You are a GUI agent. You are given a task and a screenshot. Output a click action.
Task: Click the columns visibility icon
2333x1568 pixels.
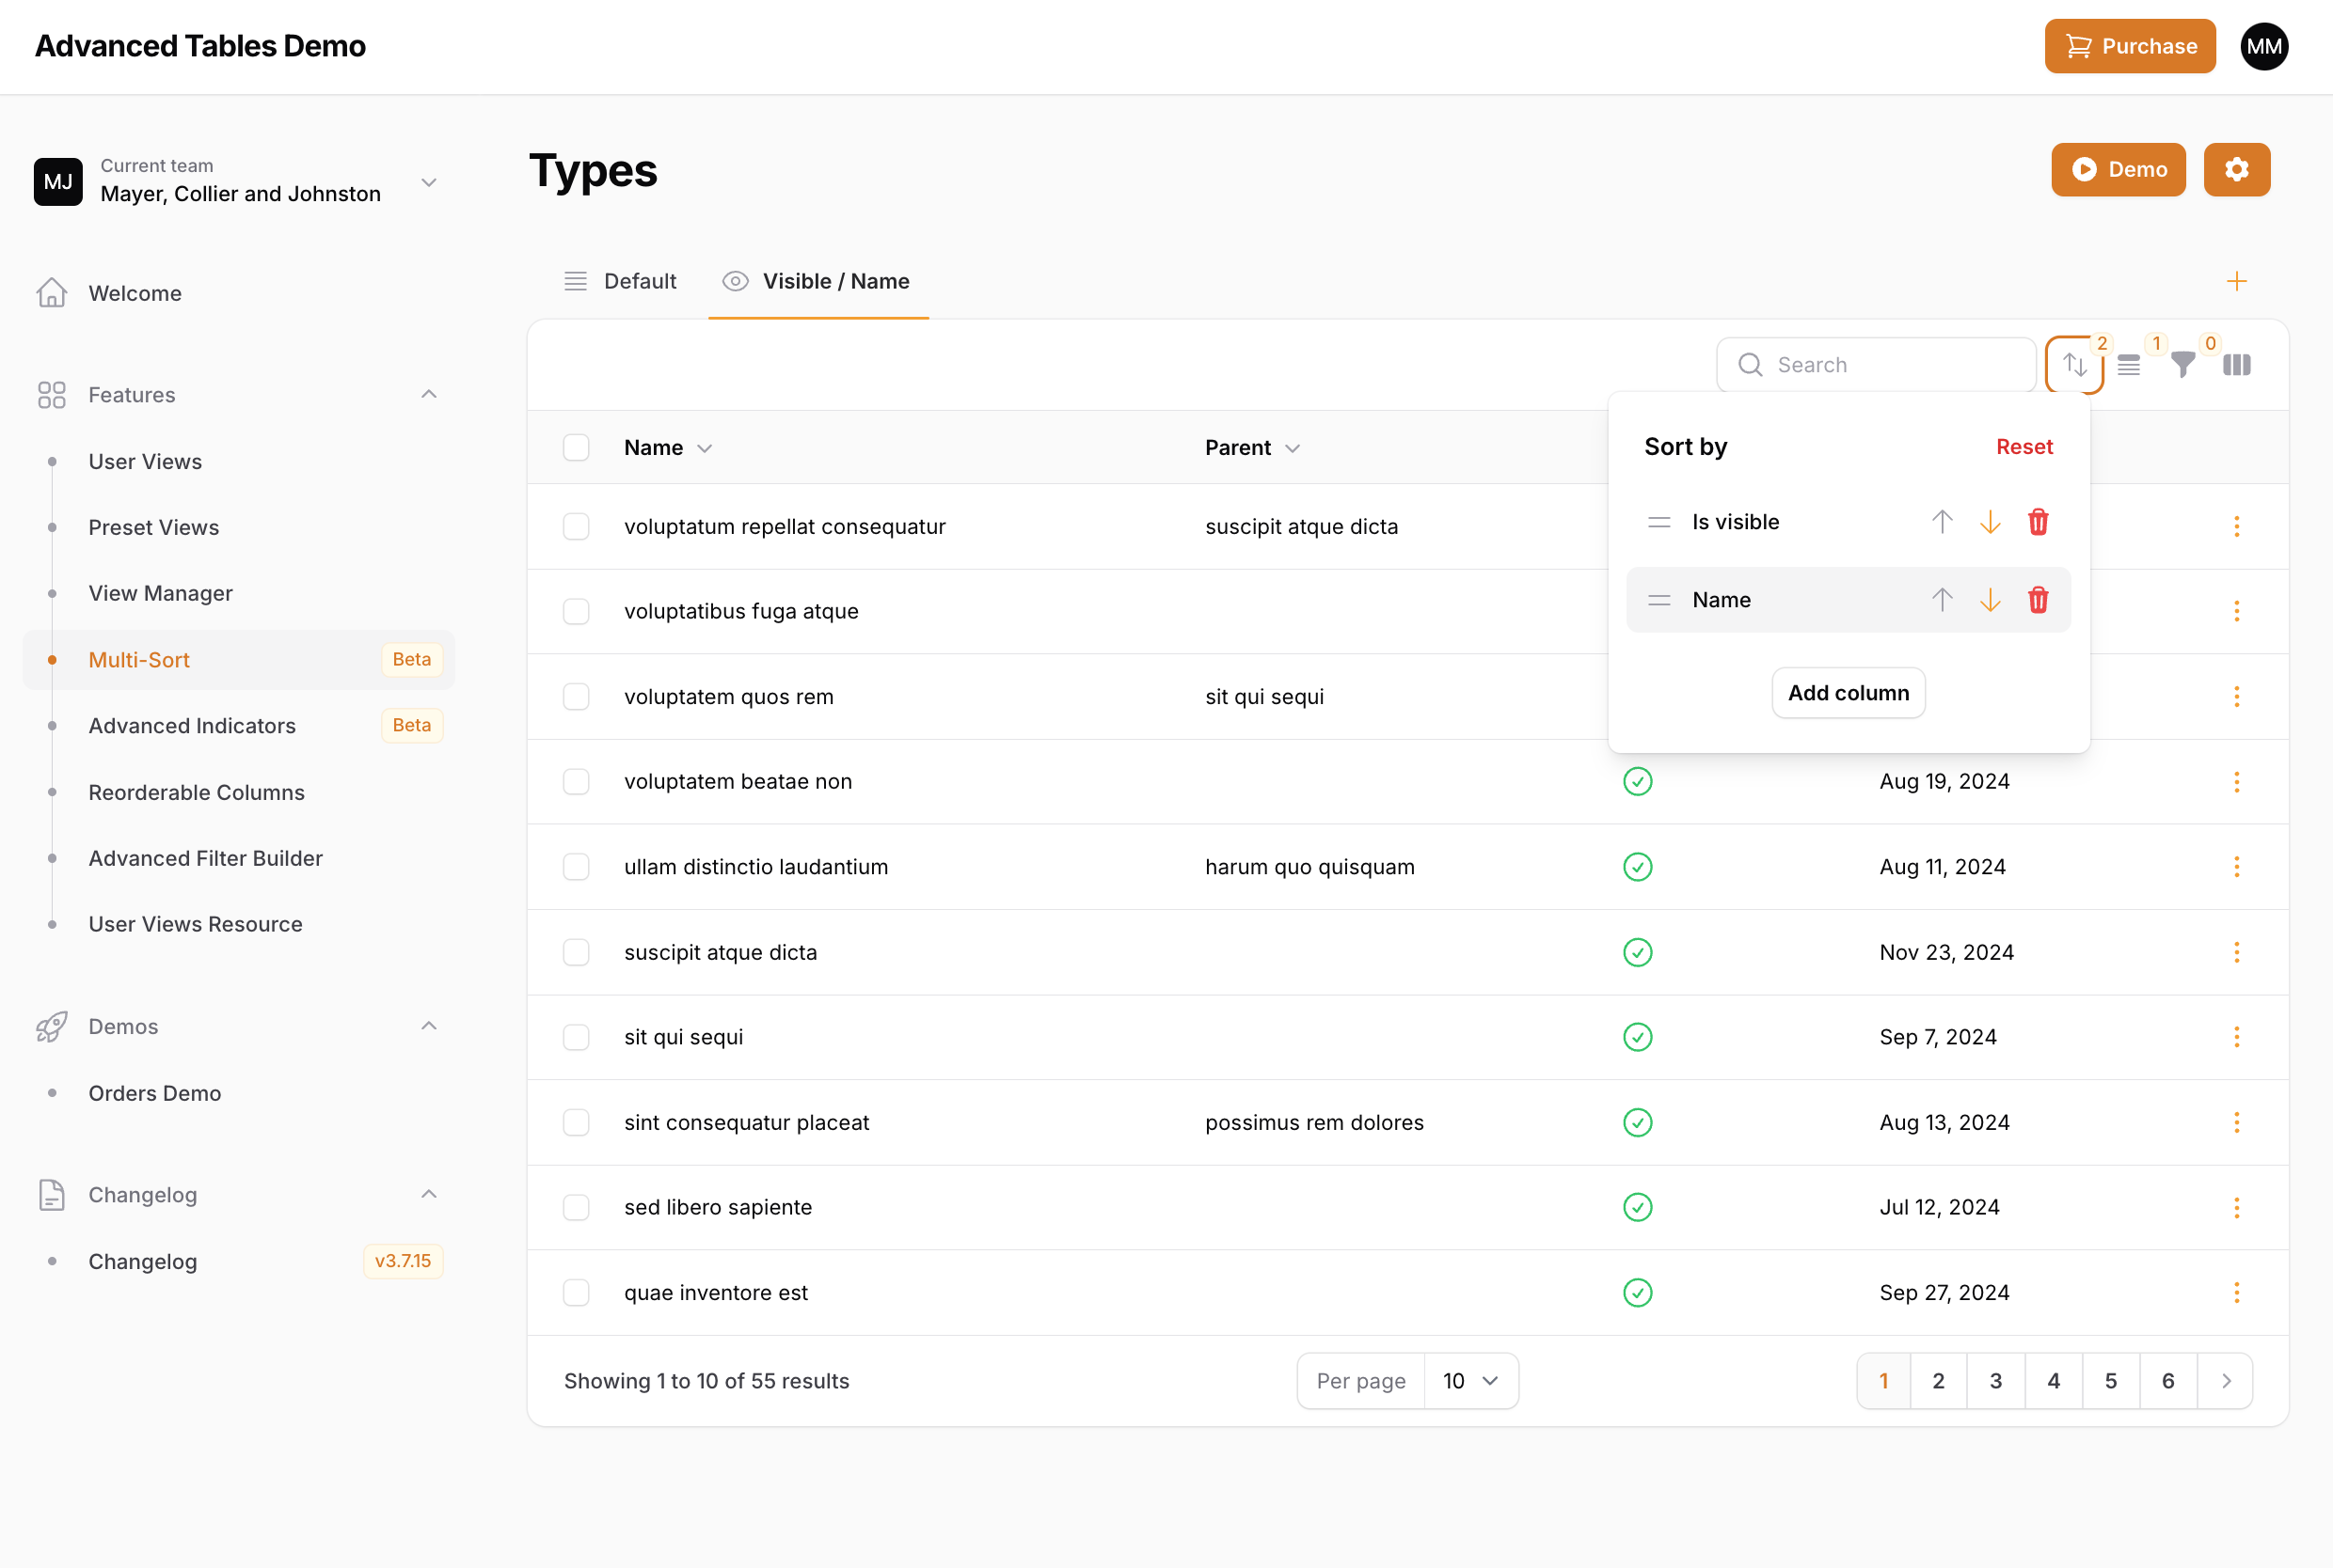[x=2238, y=364]
